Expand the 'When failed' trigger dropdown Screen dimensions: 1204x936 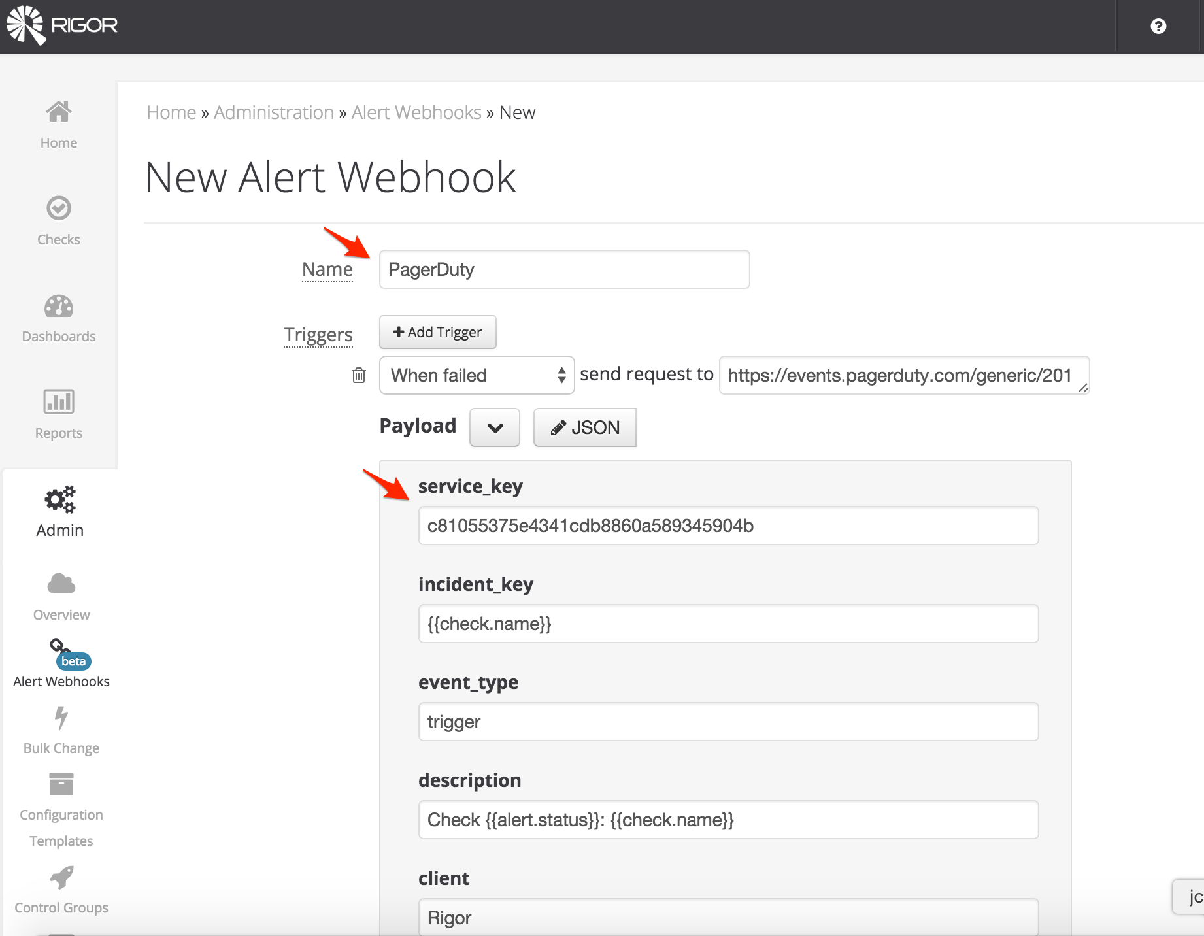coord(477,375)
